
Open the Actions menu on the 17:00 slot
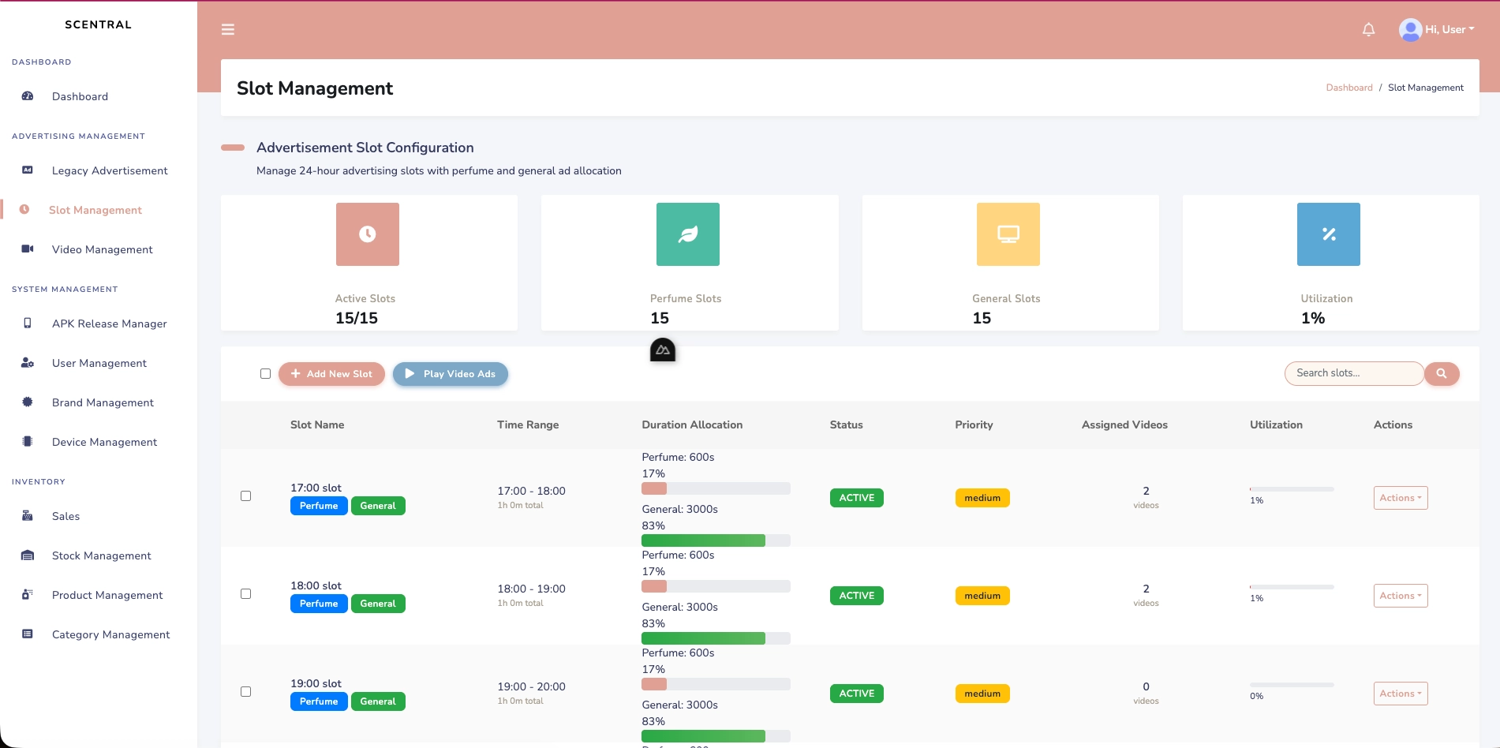click(1400, 497)
